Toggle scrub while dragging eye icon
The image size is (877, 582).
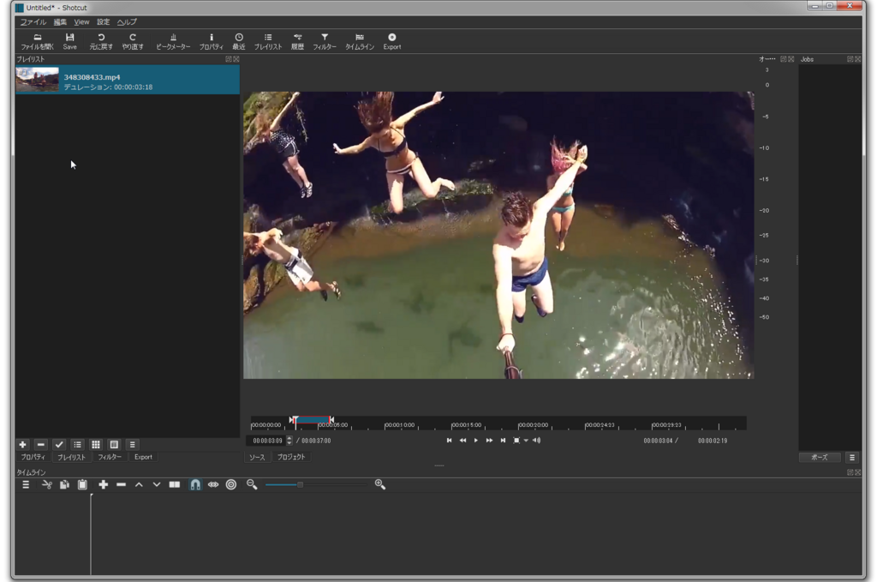(213, 484)
